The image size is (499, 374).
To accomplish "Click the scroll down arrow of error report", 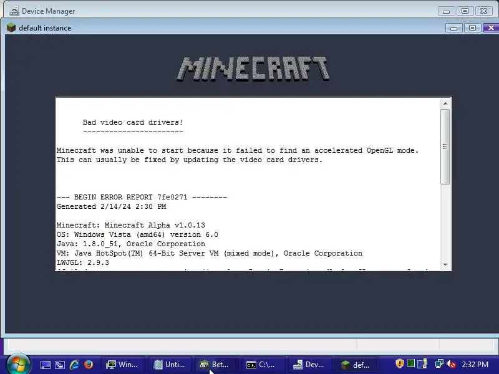I will [x=445, y=264].
